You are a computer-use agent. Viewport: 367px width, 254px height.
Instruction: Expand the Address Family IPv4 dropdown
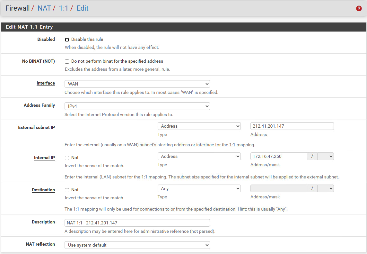137,106
